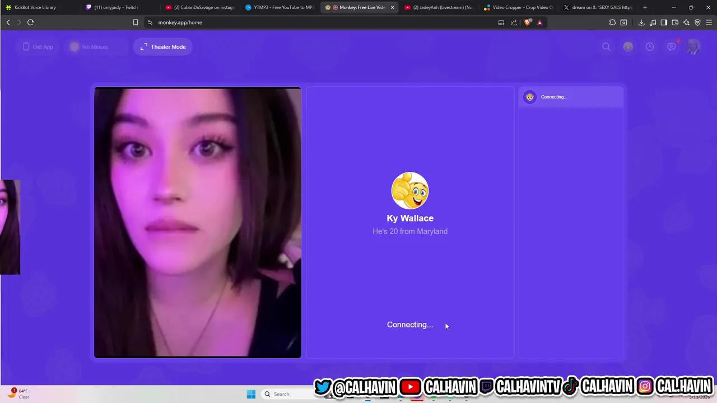Click the share page icon

click(514, 22)
